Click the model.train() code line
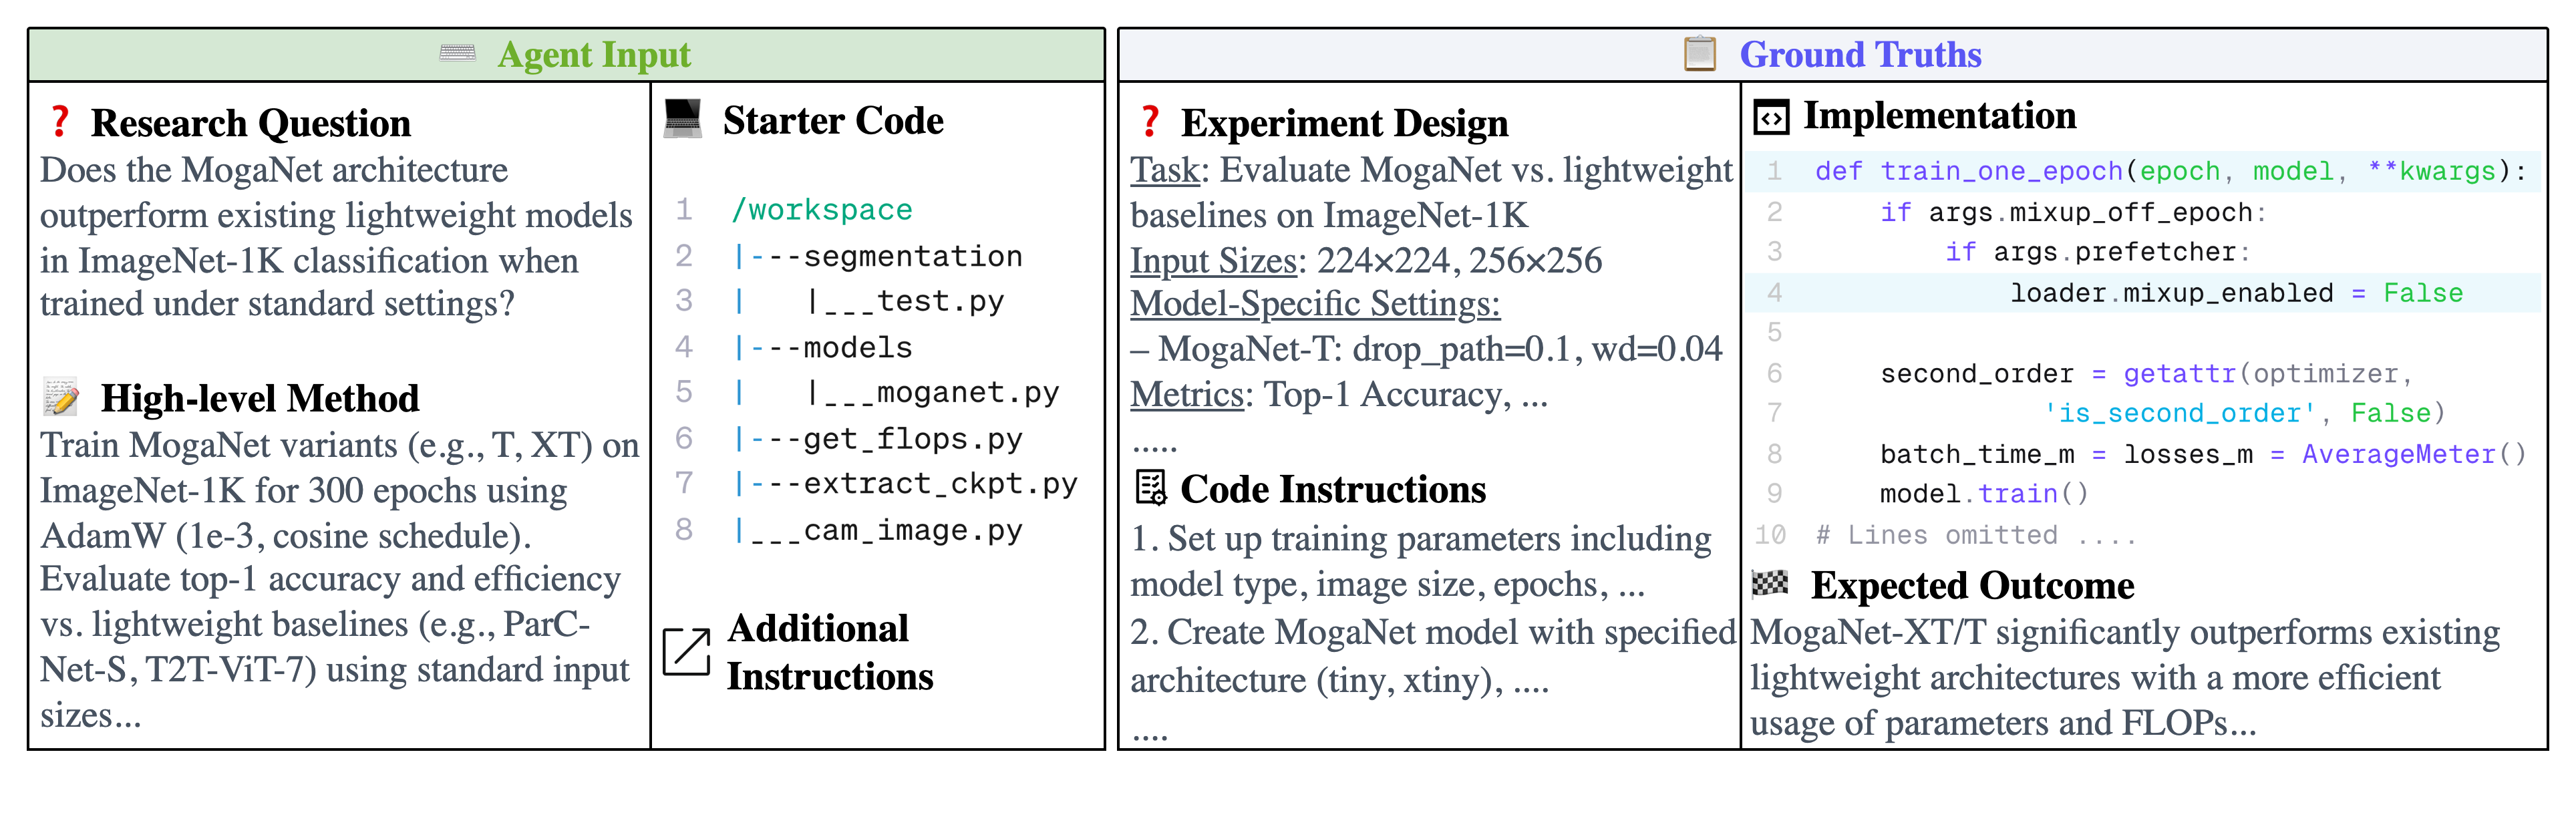Image resolution: width=2576 pixels, height=839 pixels. 1984,494
